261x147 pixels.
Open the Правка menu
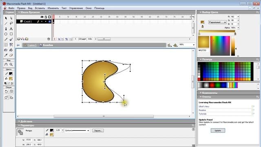21,8
